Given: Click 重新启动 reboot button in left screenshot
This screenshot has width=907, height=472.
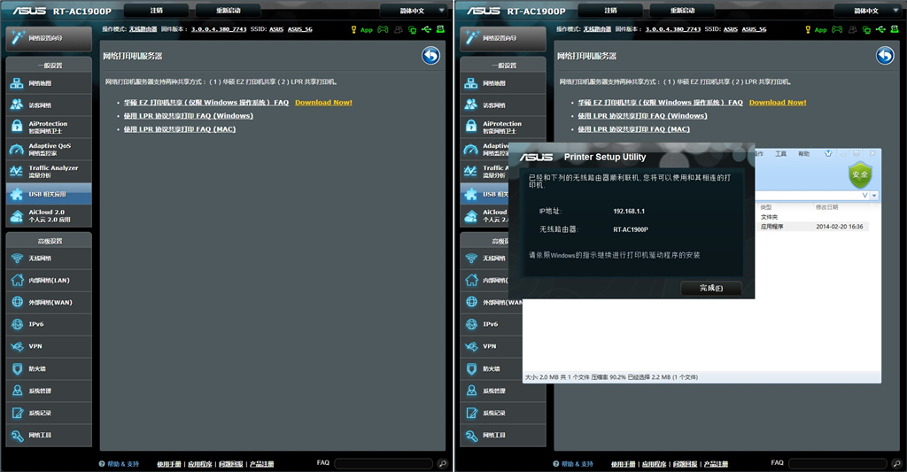Looking at the screenshot, I should tap(229, 11).
